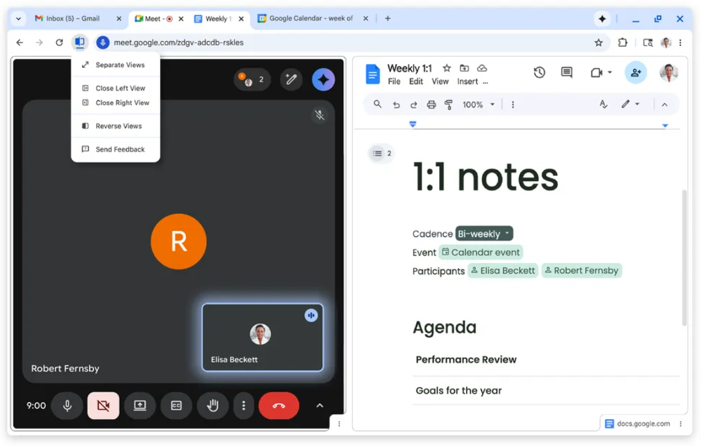Open the Meet pencil annotation tool
Viewport: 701px width, 446px height.
(x=291, y=80)
